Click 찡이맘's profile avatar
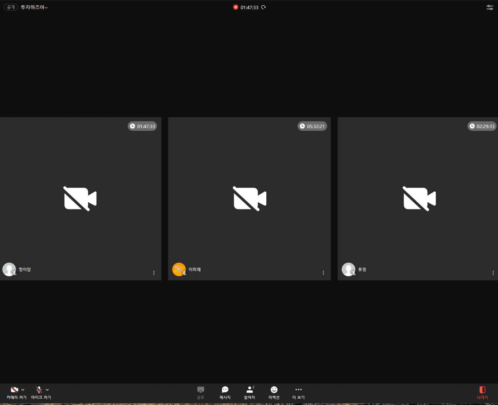The image size is (498, 405). coord(9,269)
